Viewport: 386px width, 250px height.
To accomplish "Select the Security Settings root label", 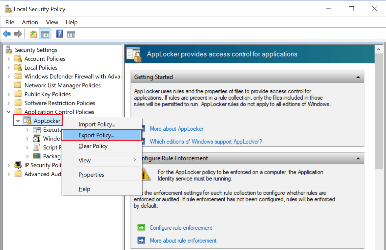I will tap(36, 50).
